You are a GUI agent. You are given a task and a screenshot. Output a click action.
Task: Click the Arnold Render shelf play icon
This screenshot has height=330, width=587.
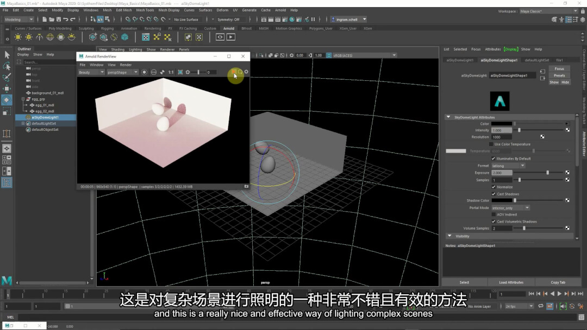[x=230, y=37]
